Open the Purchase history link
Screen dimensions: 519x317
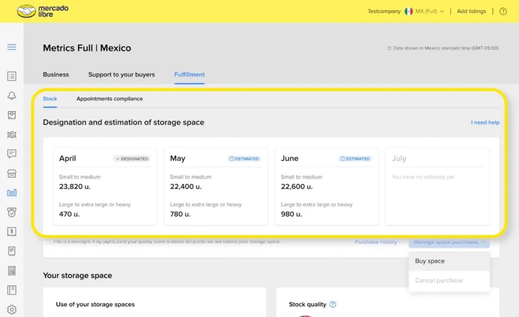click(376, 242)
